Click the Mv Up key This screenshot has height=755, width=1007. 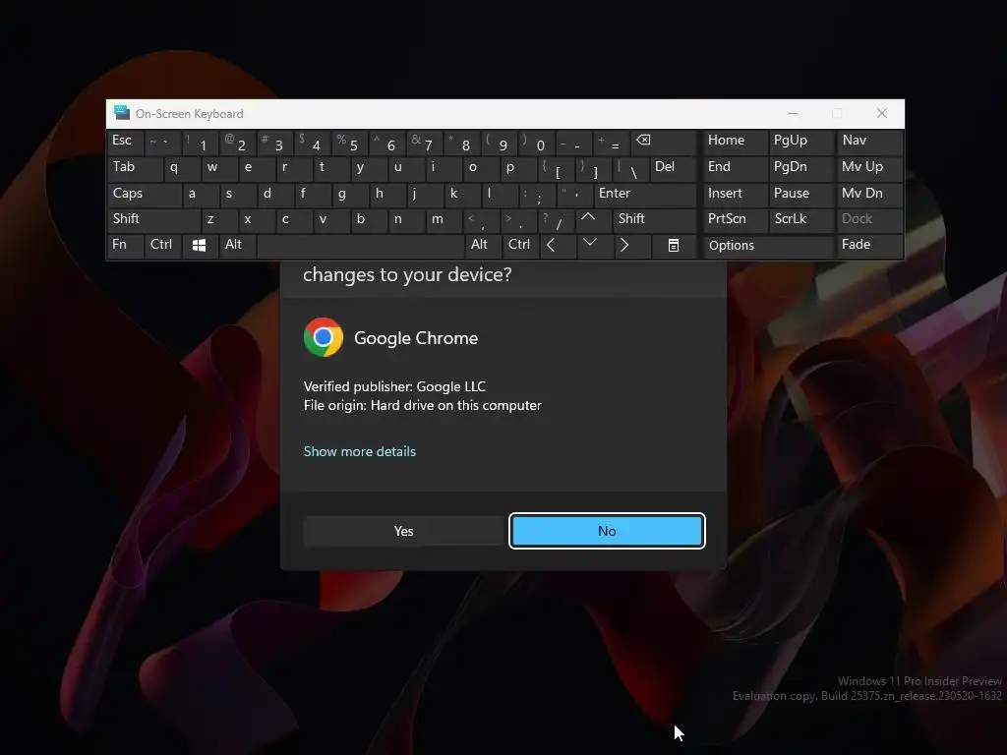[x=870, y=167]
